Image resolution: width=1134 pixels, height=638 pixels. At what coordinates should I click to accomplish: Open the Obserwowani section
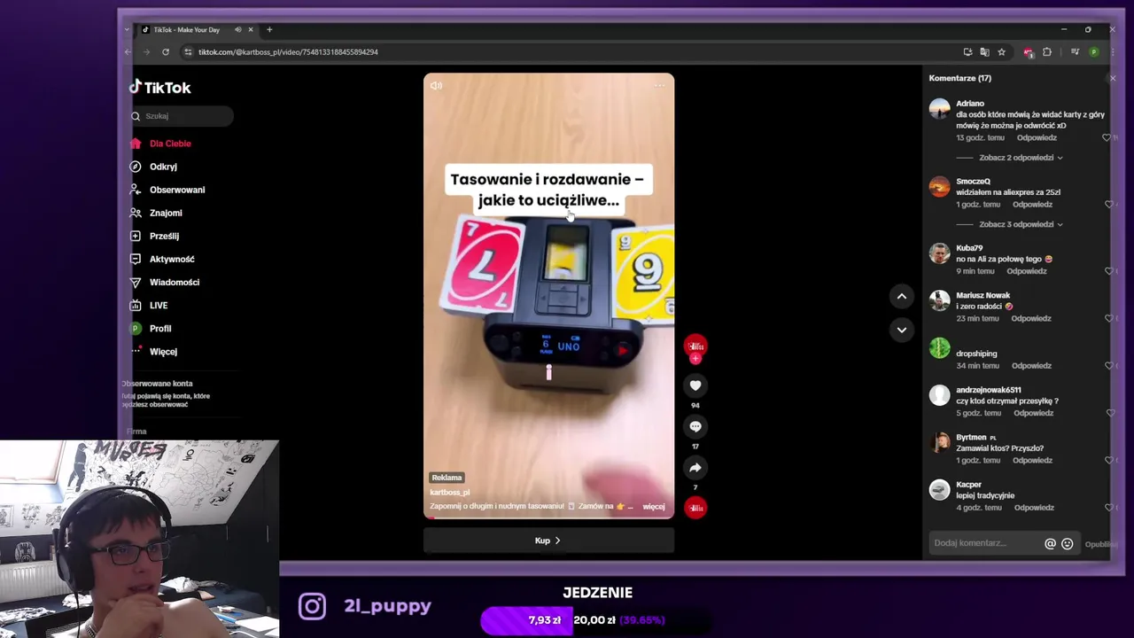[176, 190]
